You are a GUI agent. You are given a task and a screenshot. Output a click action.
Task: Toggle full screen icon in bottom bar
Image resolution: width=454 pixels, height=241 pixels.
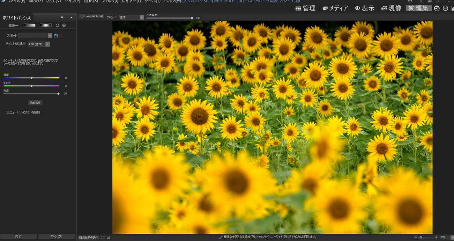click(103, 238)
